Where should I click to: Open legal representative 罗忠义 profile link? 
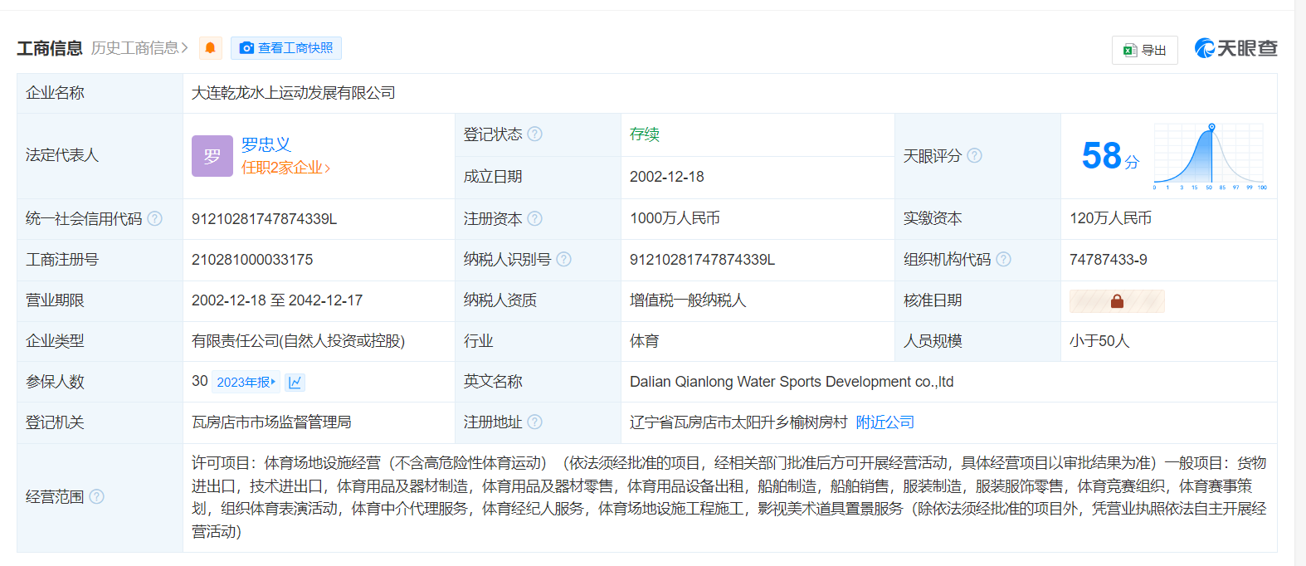tap(266, 144)
